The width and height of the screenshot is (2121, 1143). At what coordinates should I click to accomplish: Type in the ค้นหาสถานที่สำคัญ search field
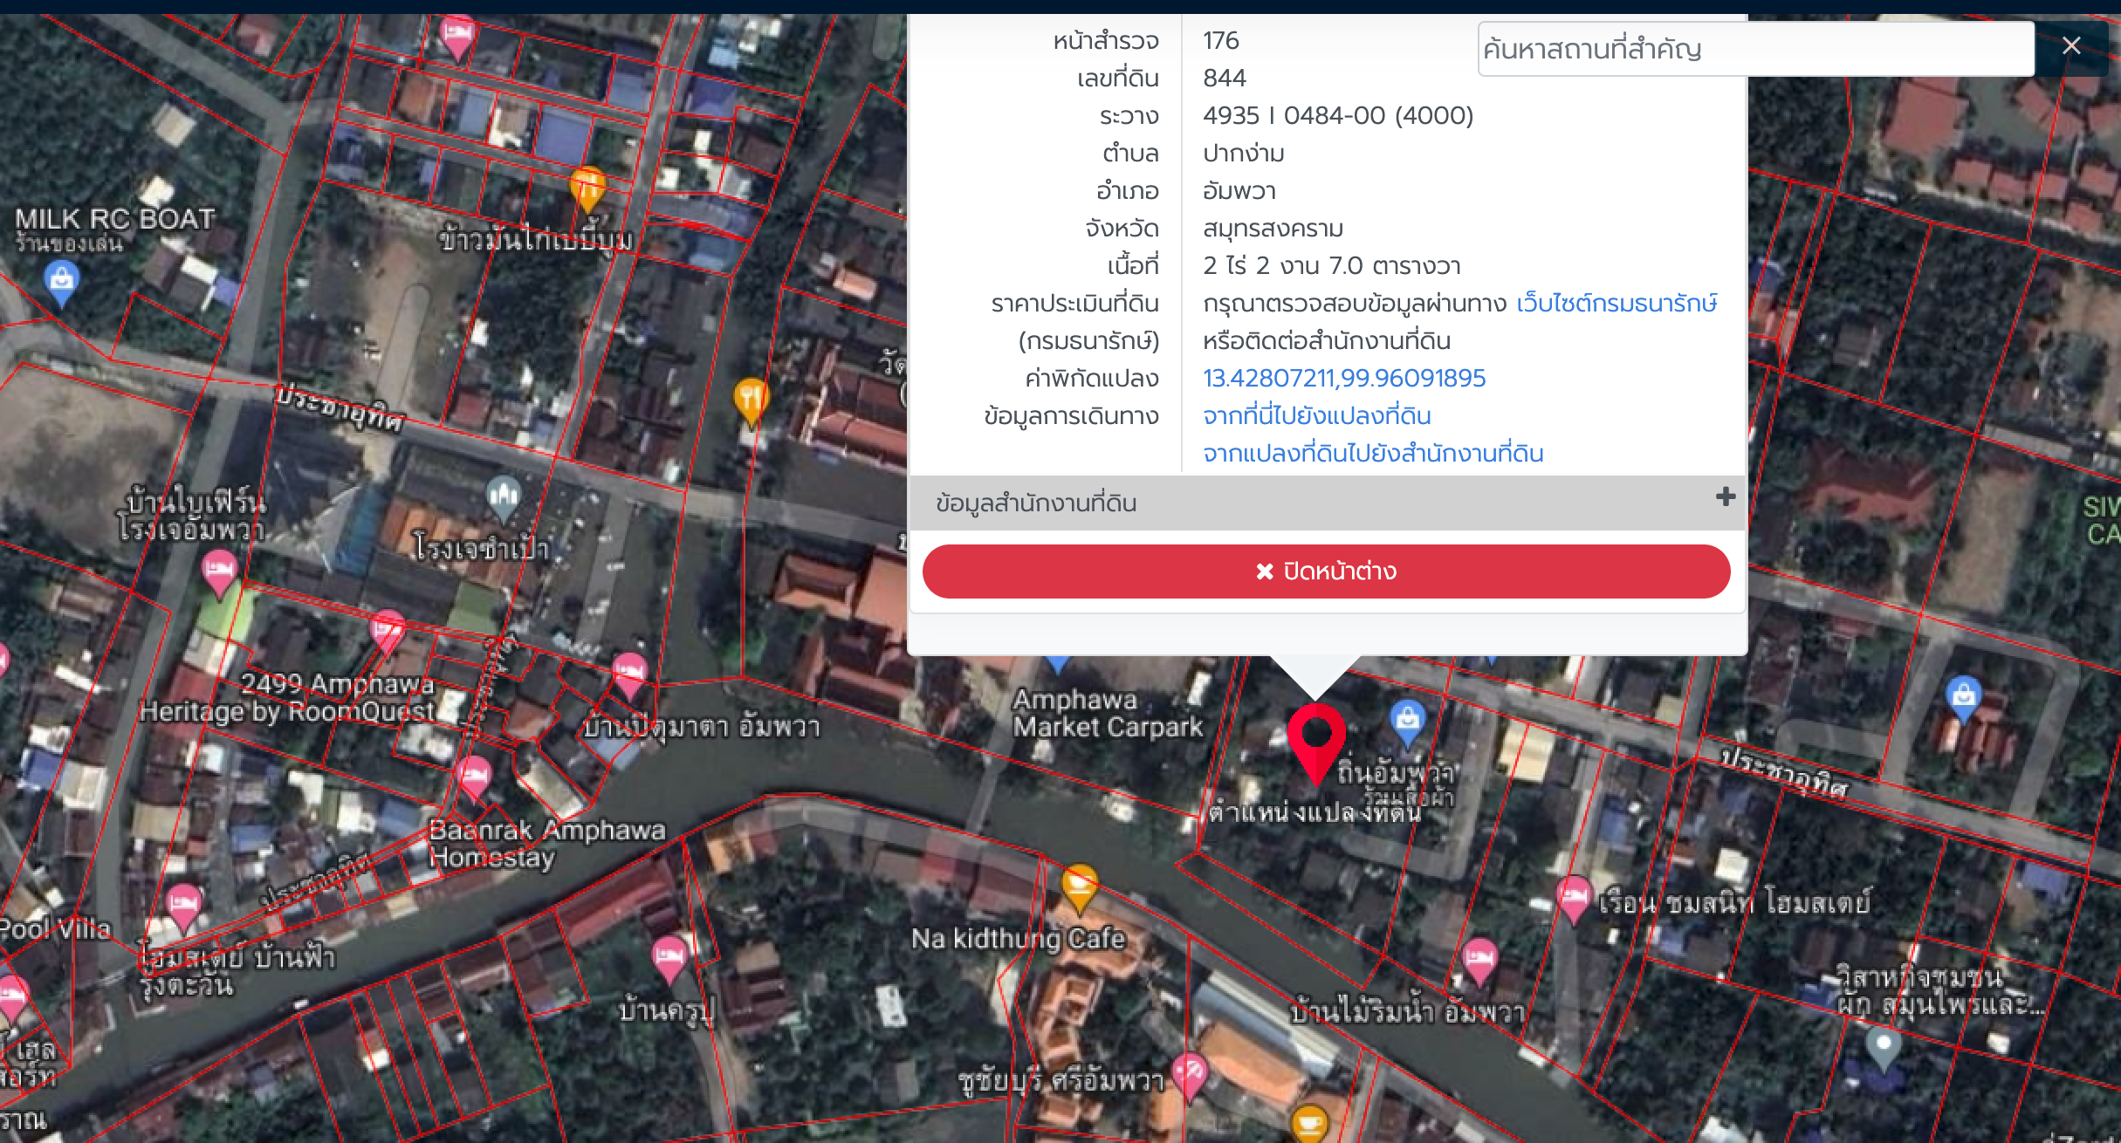click(1756, 49)
